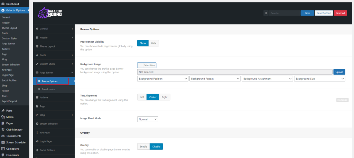Click the Galactic Options gear icon
This screenshot has width=354, height=158.
coord(3,10)
